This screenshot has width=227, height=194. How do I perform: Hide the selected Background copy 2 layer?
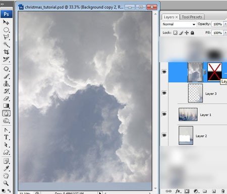pos(164,72)
